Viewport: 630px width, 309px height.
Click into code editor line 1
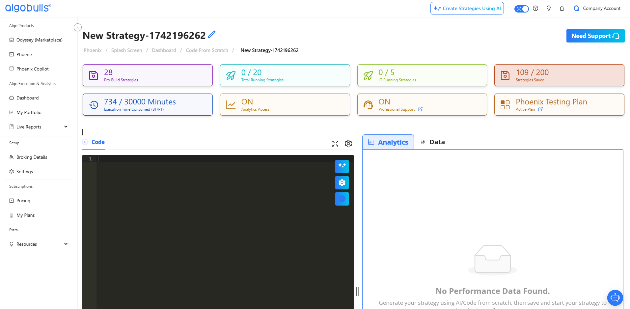click(225, 158)
